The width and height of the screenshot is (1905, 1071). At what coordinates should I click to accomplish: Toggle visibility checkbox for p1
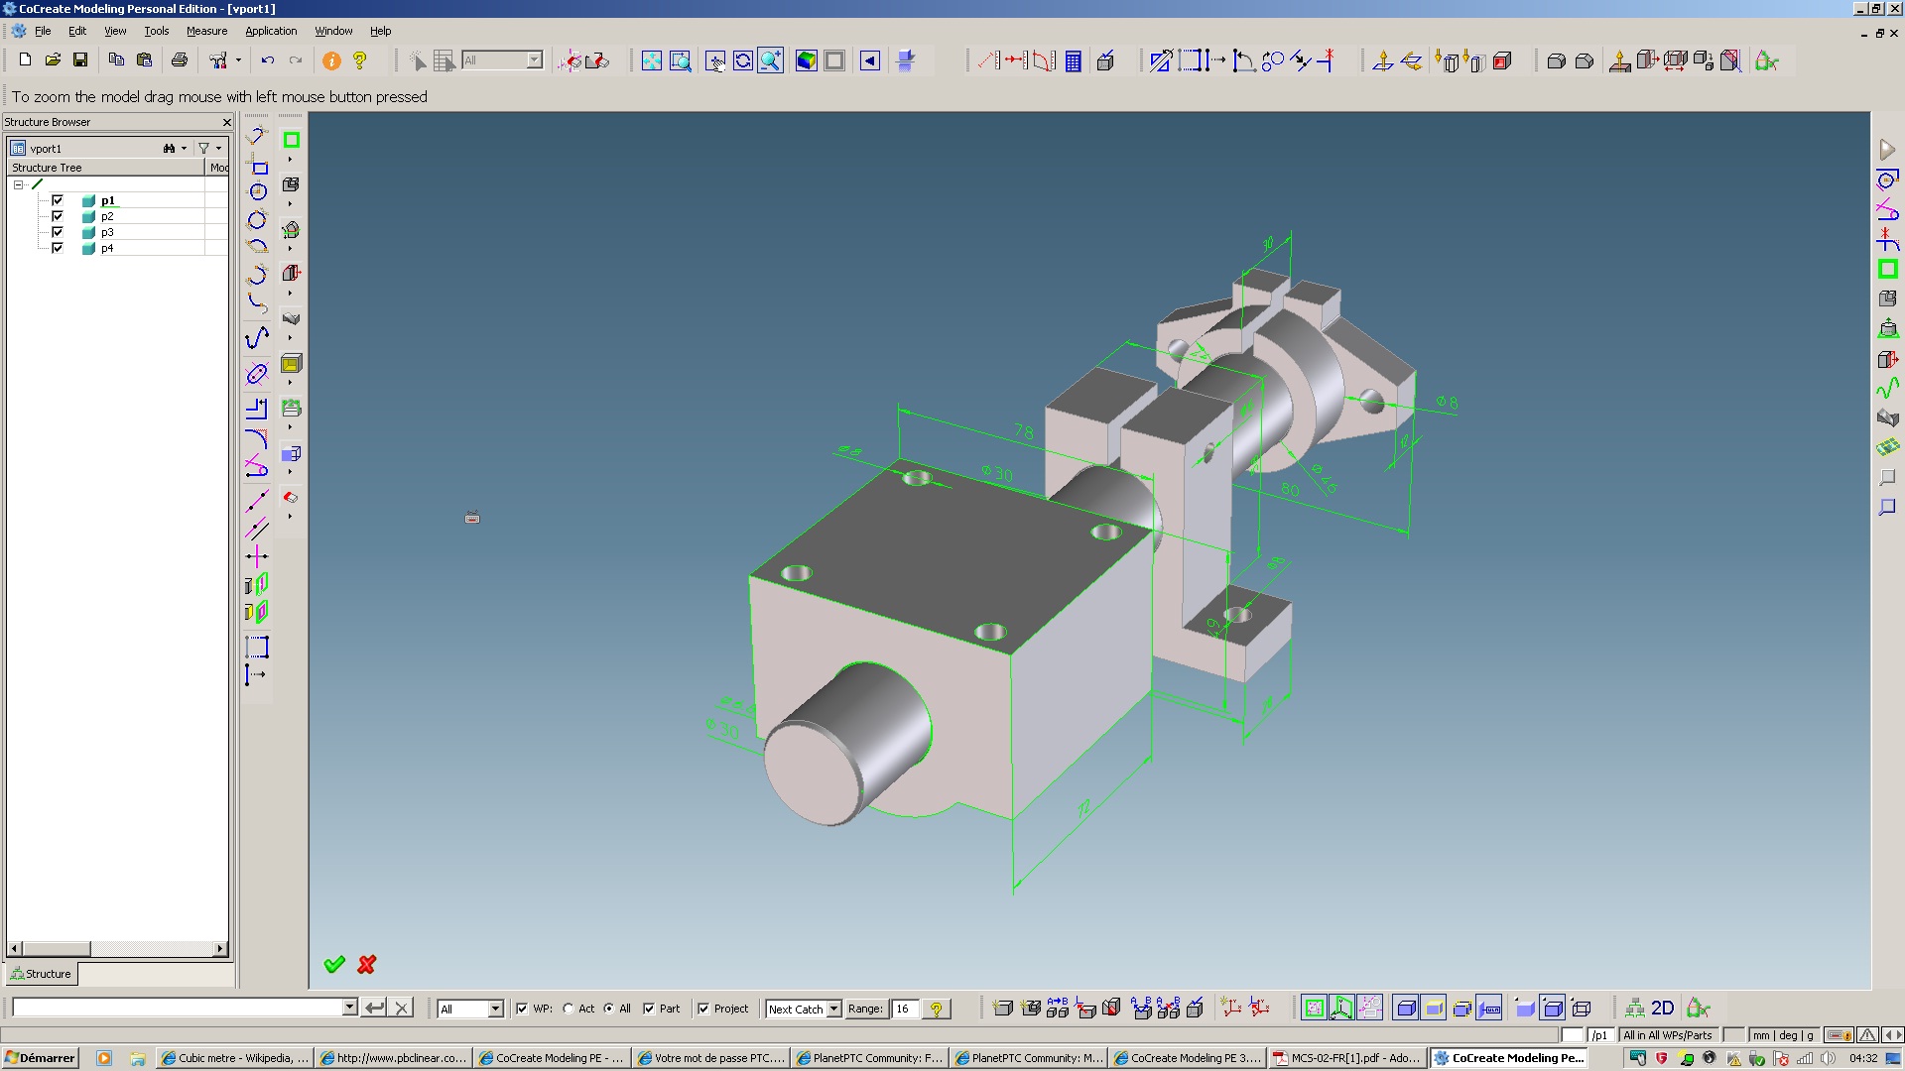(58, 200)
